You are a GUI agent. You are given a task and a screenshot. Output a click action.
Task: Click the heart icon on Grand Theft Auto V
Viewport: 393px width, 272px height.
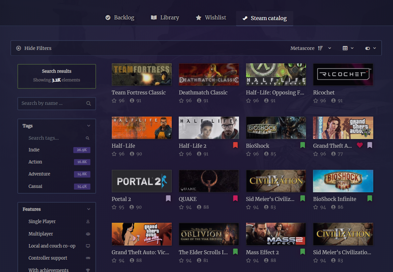click(360, 145)
